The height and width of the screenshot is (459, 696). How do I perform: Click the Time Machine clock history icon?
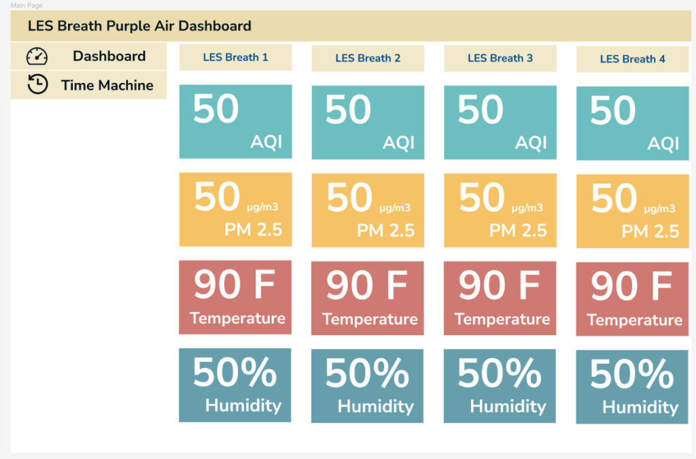[37, 84]
